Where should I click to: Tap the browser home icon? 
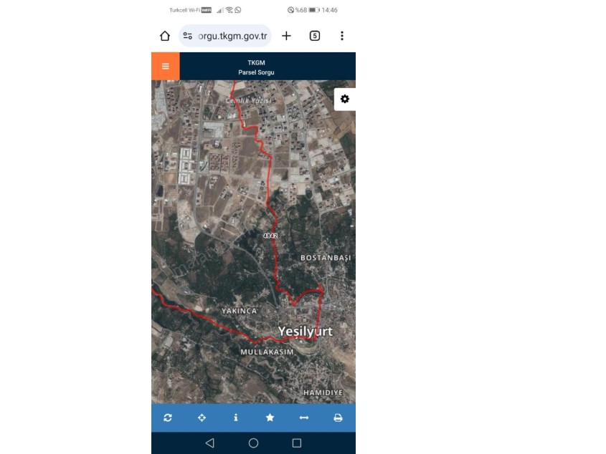pos(165,36)
